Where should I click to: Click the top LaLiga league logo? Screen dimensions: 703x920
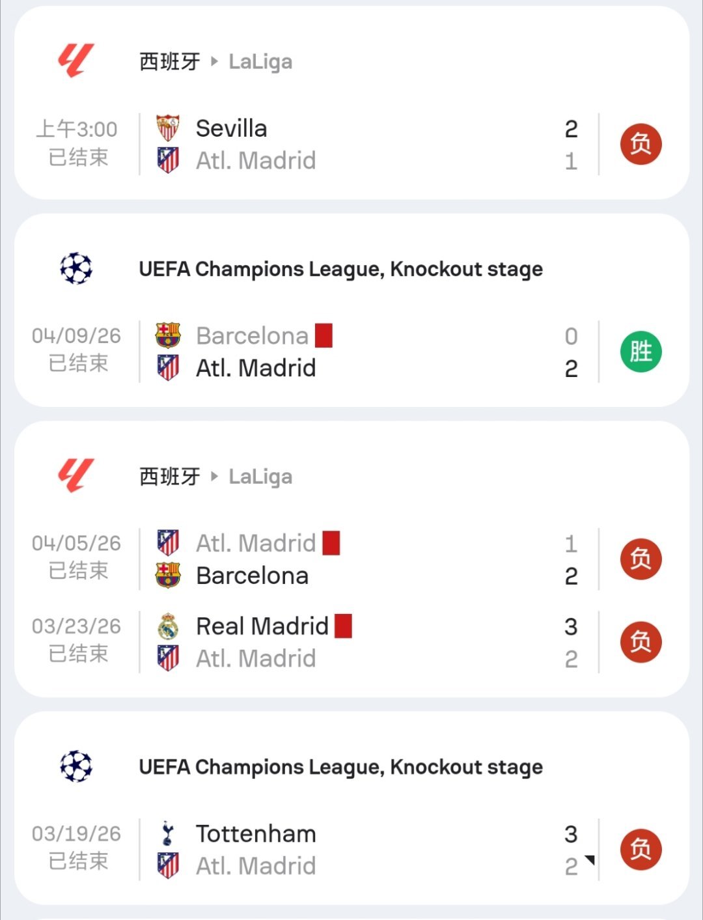pos(76,61)
